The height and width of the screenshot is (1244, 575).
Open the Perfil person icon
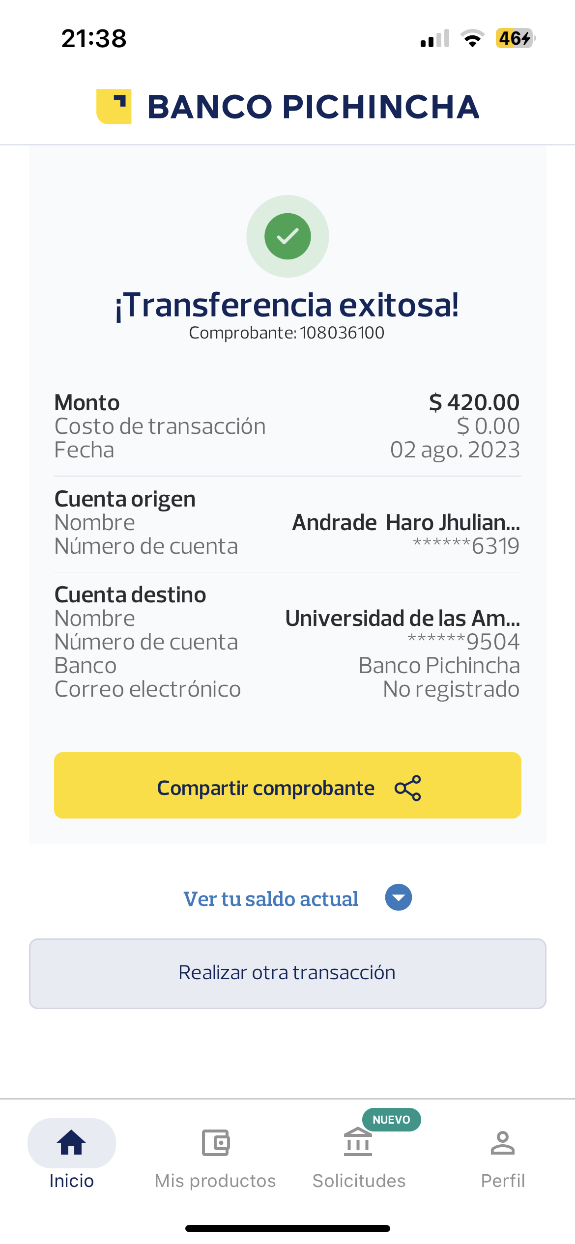tap(502, 1143)
